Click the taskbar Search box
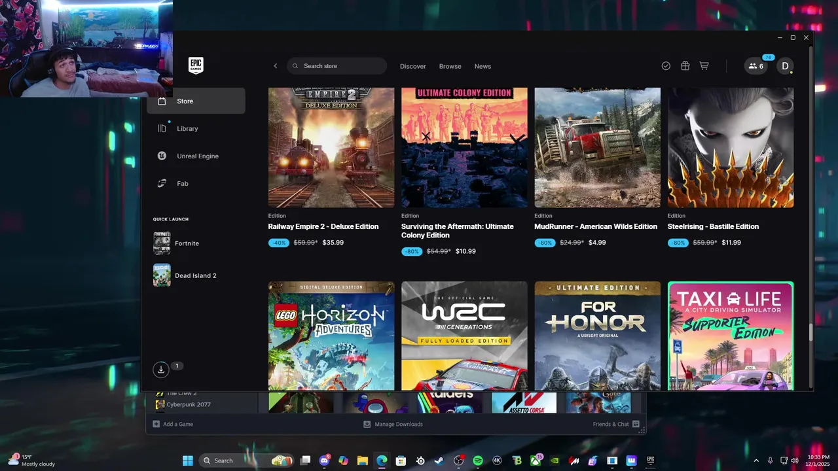This screenshot has height=471, width=838. [246, 461]
